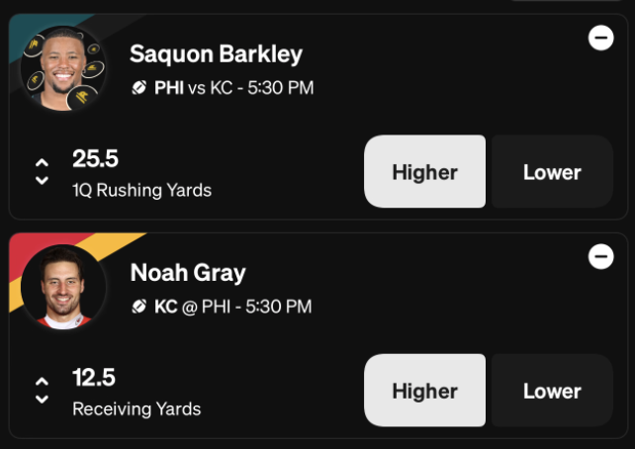Screen dimensions: 635x449
Task: Click the Receiving Yards stat label
Action: tap(136, 408)
